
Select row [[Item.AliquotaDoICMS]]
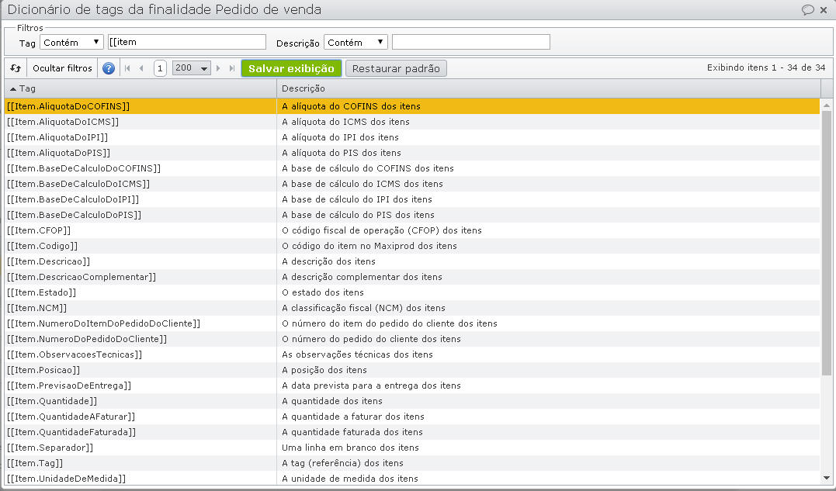point(412,122)
